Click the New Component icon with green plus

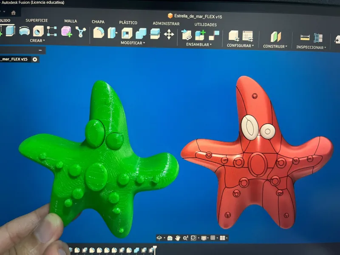tap(200, 35)
